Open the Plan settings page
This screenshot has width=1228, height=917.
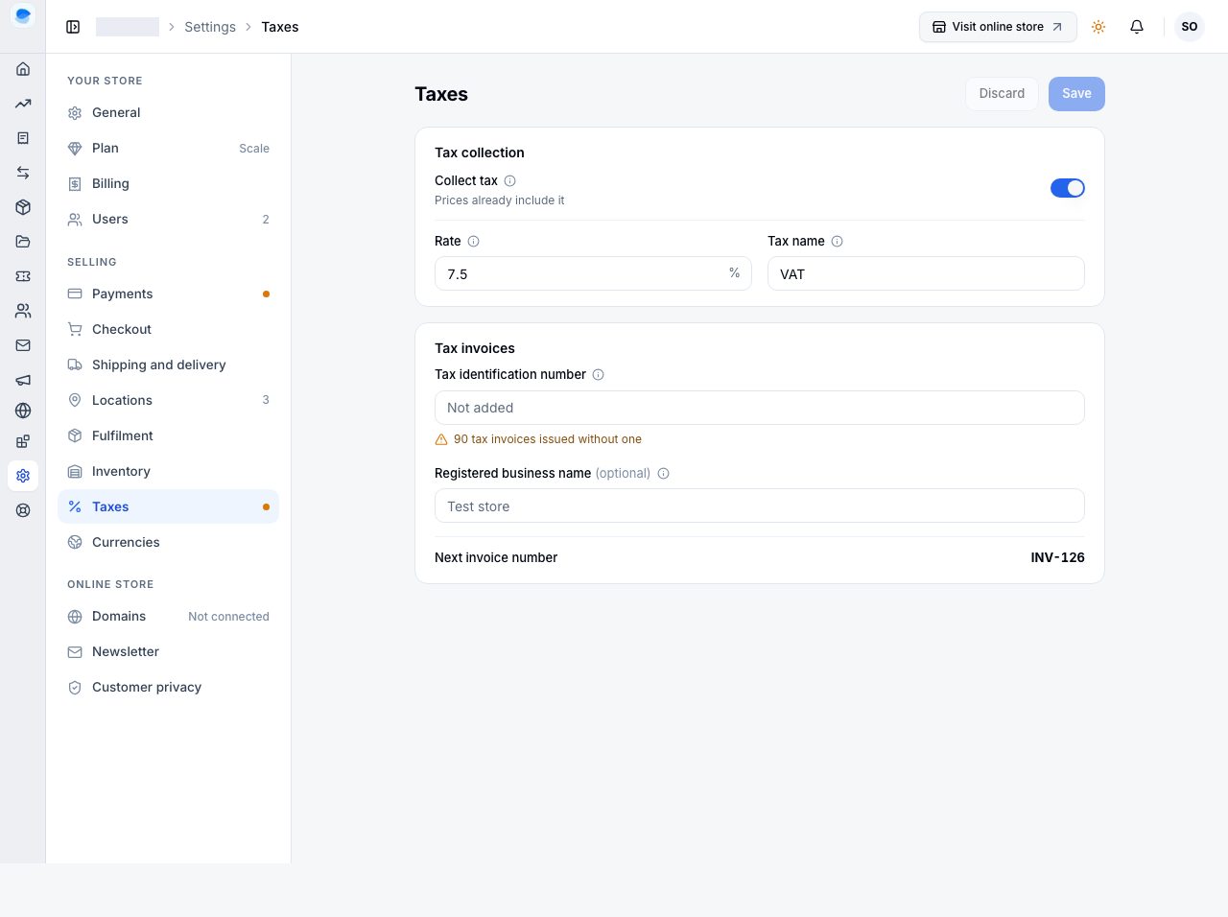click(x=168, y=148)
